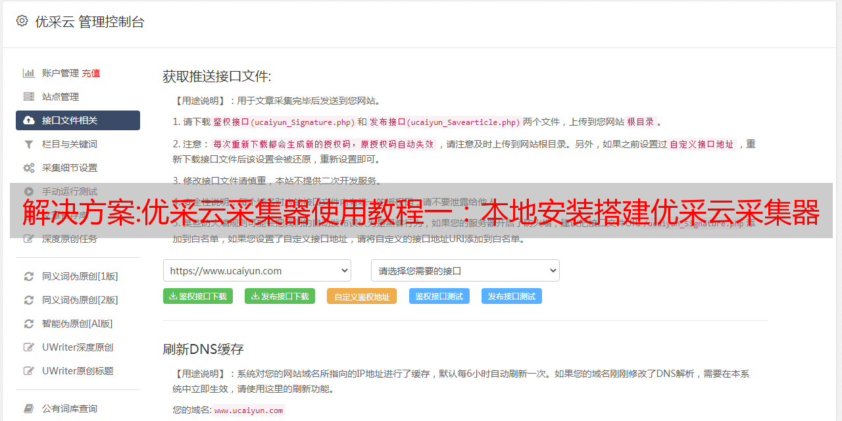Click the red 充值 link
The image size is (842, 421).
click(91, 73)
